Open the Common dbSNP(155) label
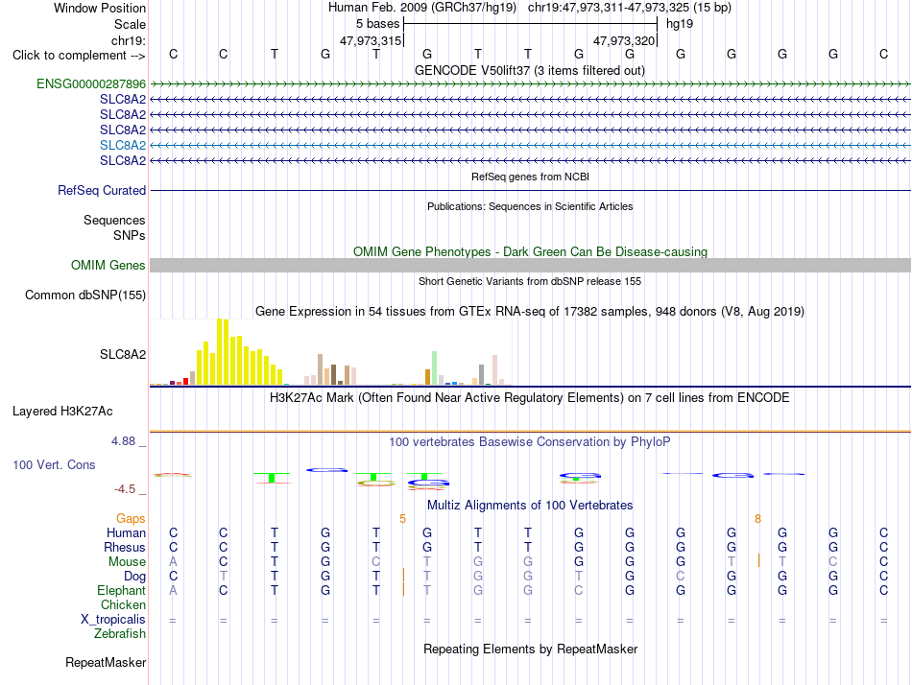This screenshot has height=685, width=912. [x=84, y=295]
